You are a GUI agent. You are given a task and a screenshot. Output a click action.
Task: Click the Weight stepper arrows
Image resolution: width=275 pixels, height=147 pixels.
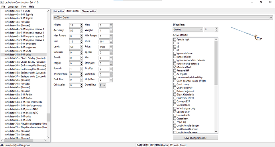(111, 31)
